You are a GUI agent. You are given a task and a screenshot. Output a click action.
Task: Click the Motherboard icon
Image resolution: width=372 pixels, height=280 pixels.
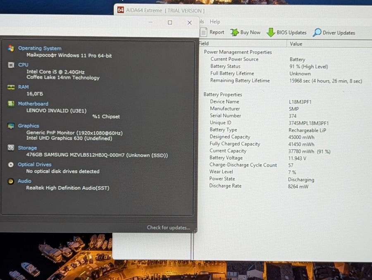coord(11,103)
